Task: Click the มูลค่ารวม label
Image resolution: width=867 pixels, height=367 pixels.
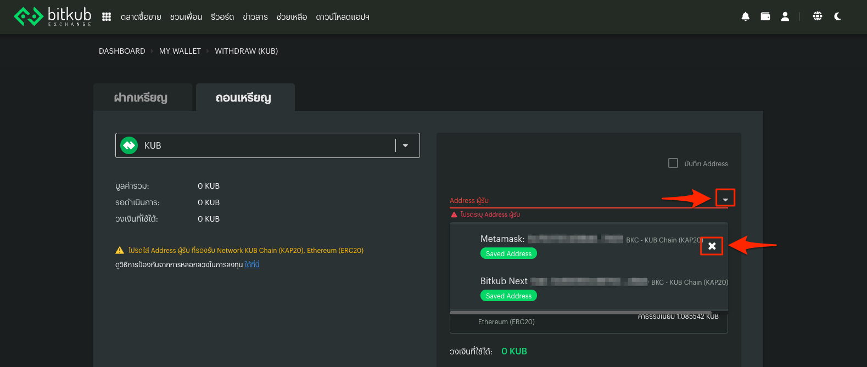Action: (x=132, y=186)
